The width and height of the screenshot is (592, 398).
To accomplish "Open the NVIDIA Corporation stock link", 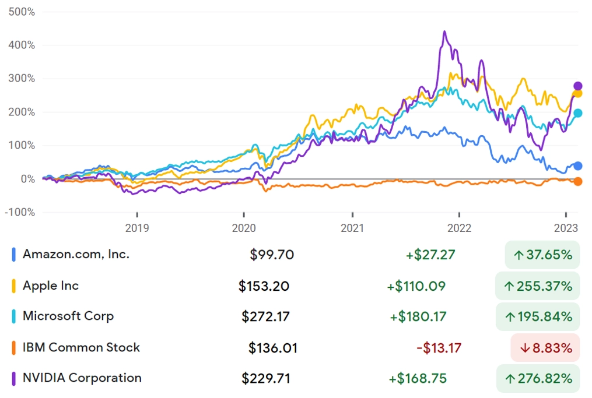I will [x=82, y=378].
